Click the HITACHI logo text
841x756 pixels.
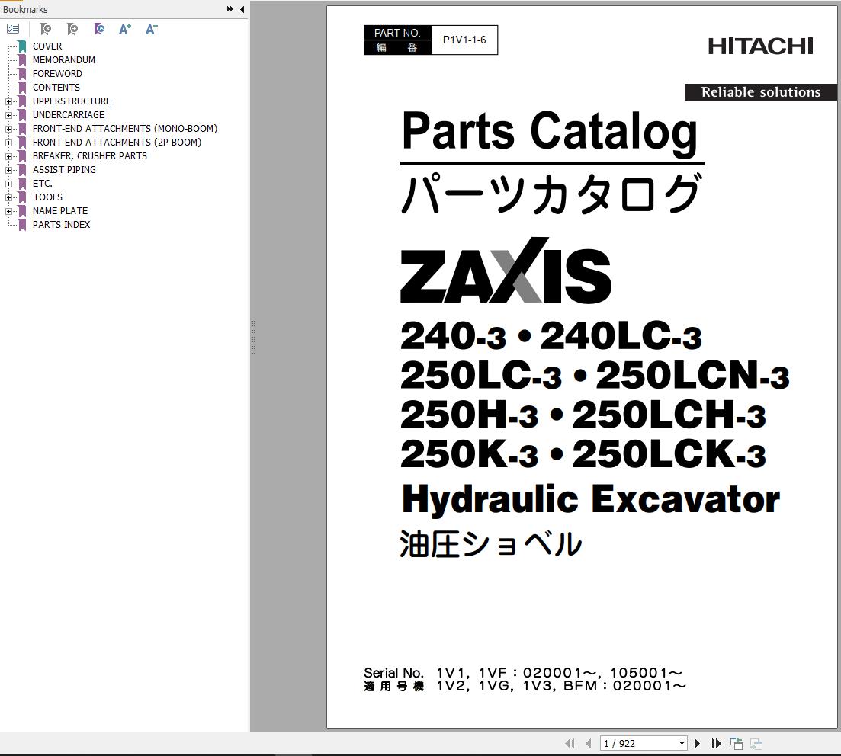point(760,46)
